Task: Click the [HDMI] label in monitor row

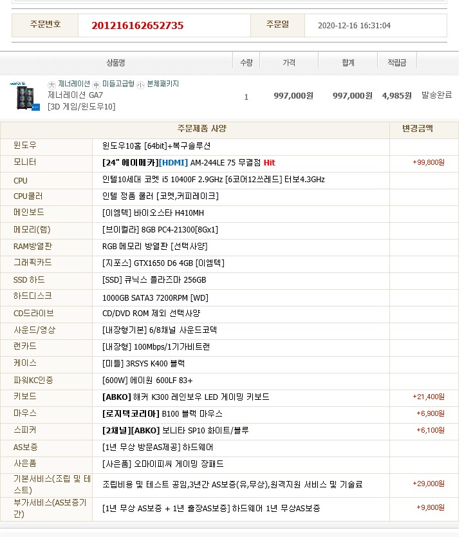Action: (x=173, y=163)
